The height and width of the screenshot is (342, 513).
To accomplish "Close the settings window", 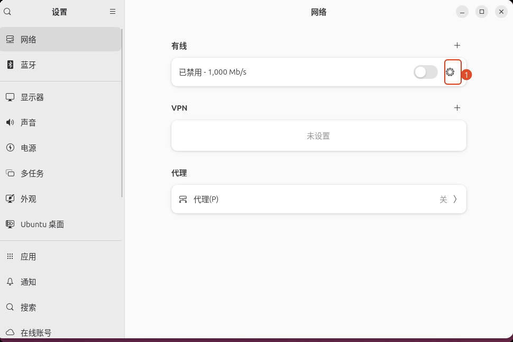I will (501, 12).
